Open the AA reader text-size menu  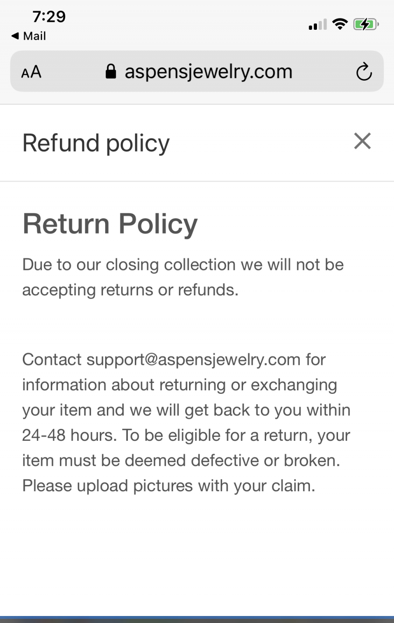click(31, 72)
